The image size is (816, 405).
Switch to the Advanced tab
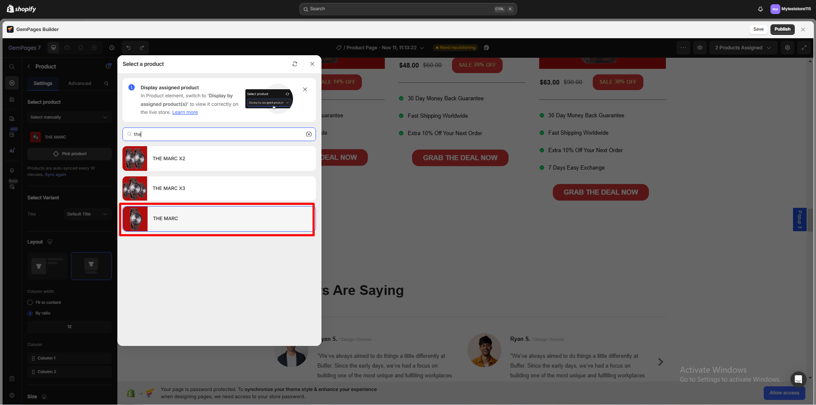click(x=80, y=83)
